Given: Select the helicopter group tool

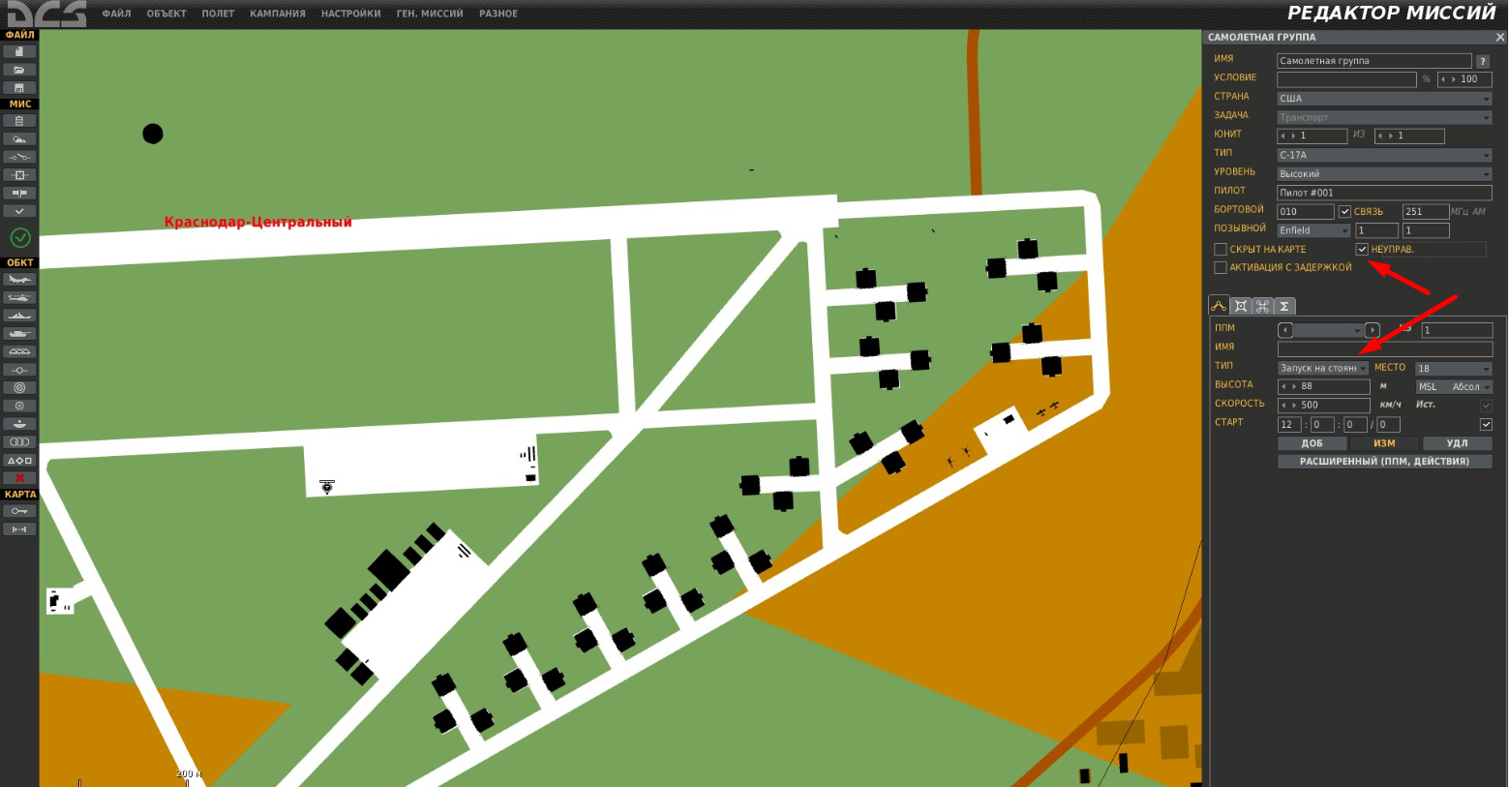Looking at the screenshot, I should [x=19, y=297].
